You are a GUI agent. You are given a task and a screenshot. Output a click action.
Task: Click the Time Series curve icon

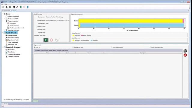[x=7, y=52]
